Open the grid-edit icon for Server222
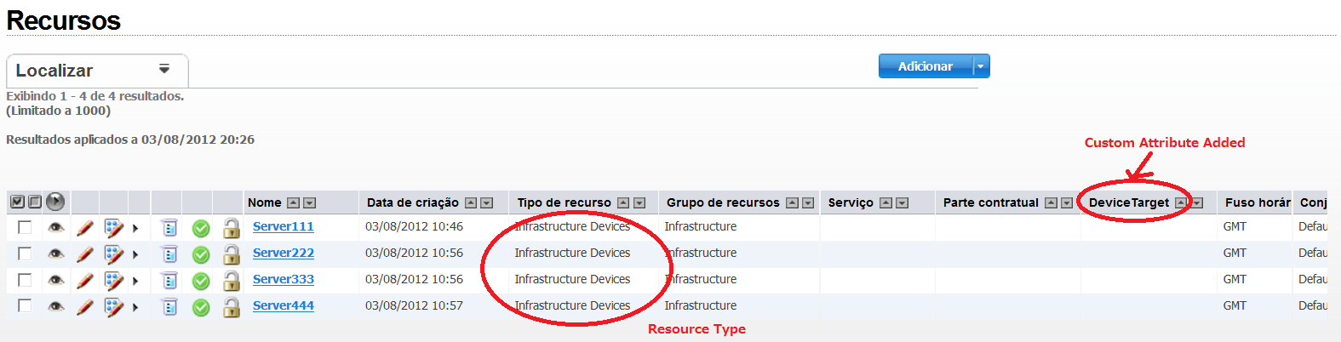 pos(113,254)
